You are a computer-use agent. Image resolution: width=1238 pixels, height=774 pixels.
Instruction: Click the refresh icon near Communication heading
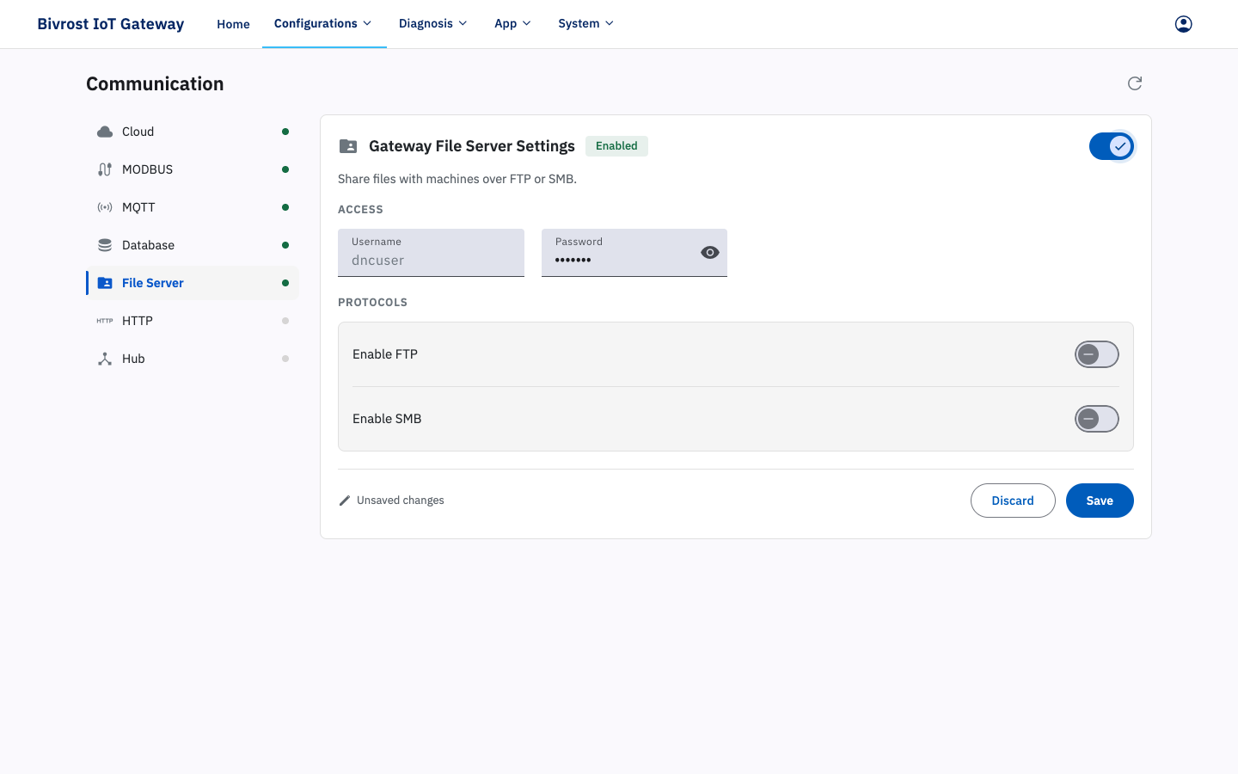pos(1135,83)
